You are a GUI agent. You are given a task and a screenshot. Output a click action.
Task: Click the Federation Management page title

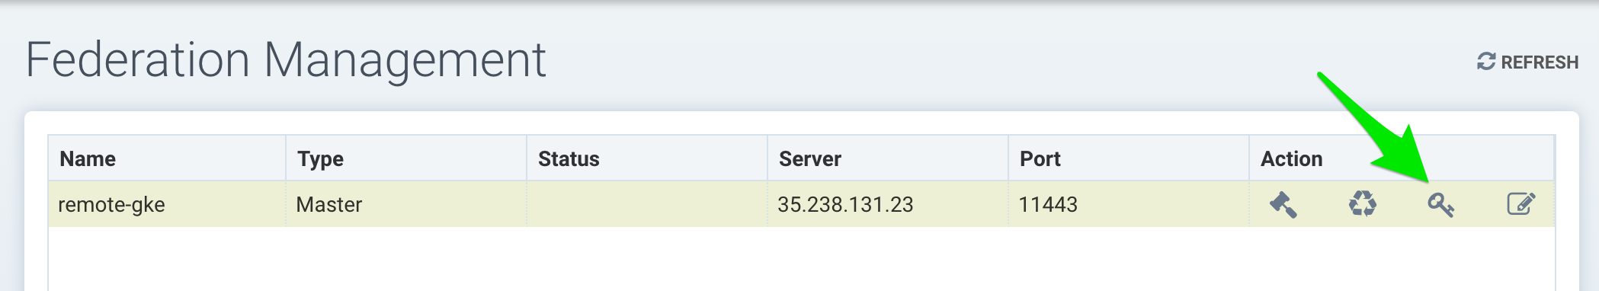point(286,59)
